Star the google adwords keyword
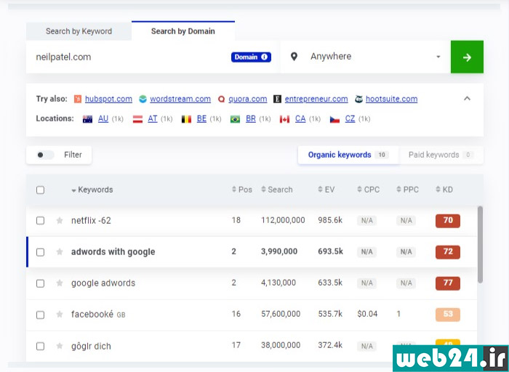The width and height of the screenshot is (509, 372). pyautogui.click(x=60, y=283)
